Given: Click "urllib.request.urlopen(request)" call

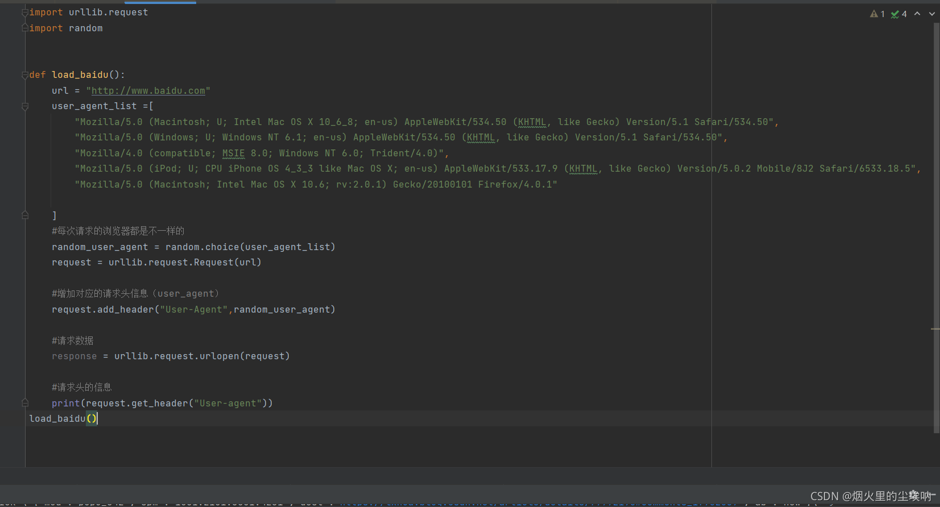Looking at the screenshot, I should pyautogui.click(x=202, y=356).
